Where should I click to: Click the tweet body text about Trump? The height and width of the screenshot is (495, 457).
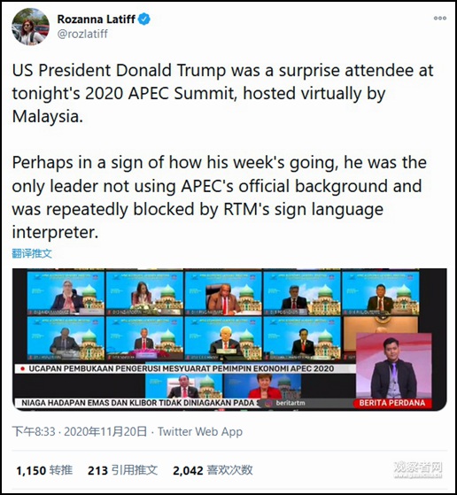(222, 151)
